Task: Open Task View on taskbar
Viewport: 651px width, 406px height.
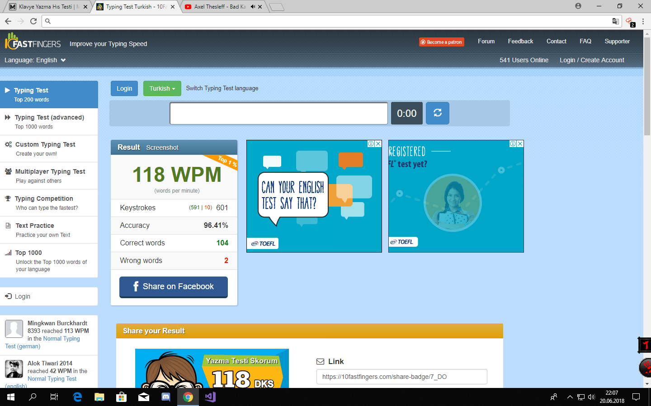Action: point(54,397)
